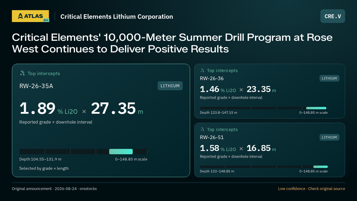Click the Top intercepts label in RW-26-36 card
Image resolution: width=357 pixels, height=201 pixels.
(222, 71)
